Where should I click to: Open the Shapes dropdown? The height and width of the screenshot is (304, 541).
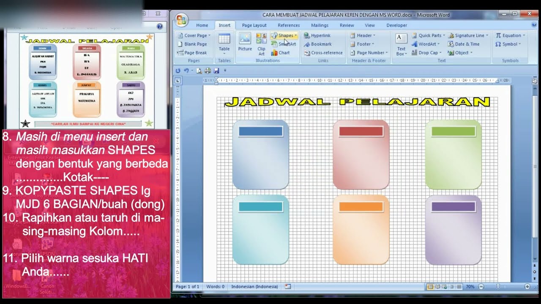[284, 35]
